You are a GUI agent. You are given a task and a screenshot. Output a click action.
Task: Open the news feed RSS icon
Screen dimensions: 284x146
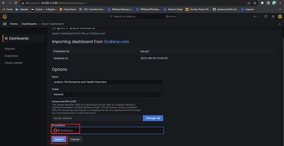point(273,16)
